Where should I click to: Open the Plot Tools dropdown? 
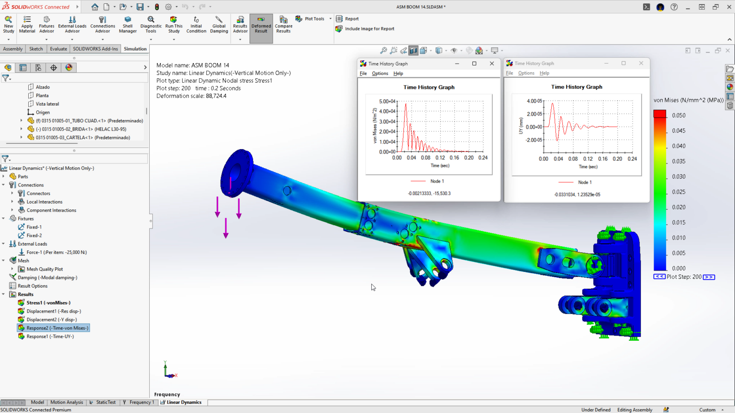tap(330, 19)
